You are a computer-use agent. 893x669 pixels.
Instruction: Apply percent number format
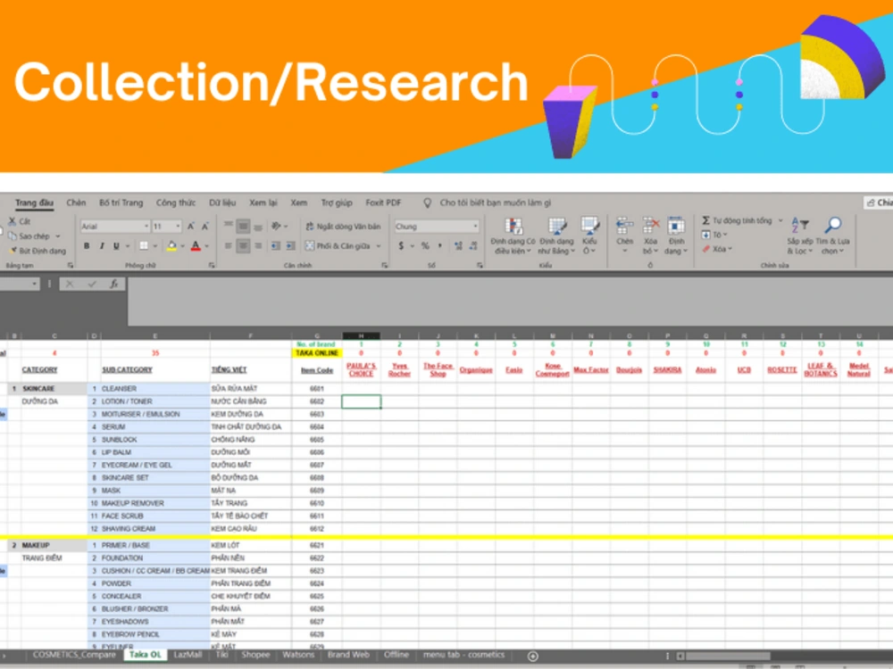pos(425,246)
